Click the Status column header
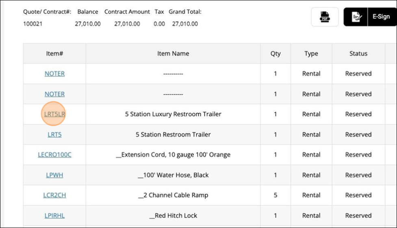This screenshot has height=228, width=397. 358,54
